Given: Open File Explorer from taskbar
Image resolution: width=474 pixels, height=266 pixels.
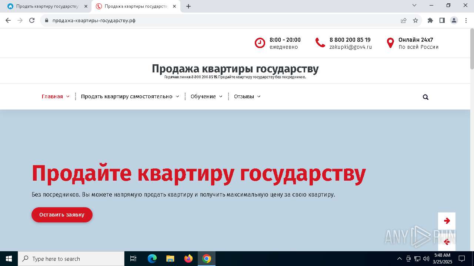Looking at the screenshot, I should [x=170, y=259].
